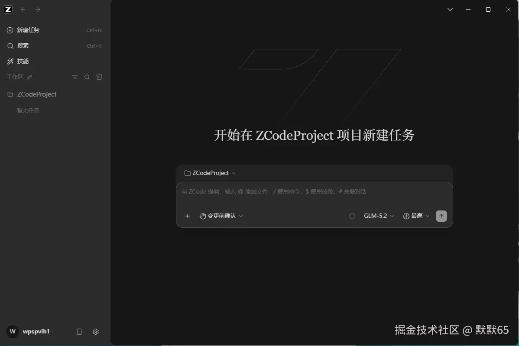Add an attachment with the plus icon
The image size is (519, 346).
click(x=187, y=216)
